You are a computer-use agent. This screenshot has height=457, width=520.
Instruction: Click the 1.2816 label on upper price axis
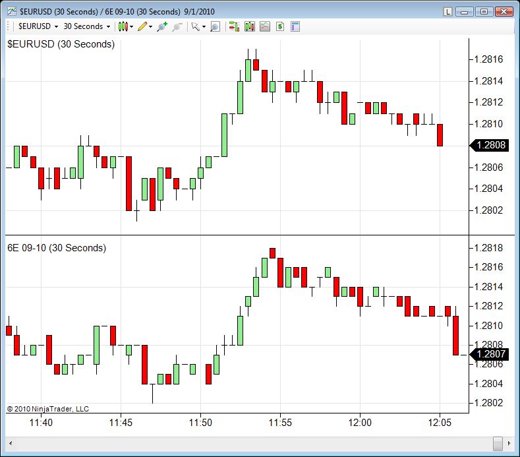click(x=488, y=59)
